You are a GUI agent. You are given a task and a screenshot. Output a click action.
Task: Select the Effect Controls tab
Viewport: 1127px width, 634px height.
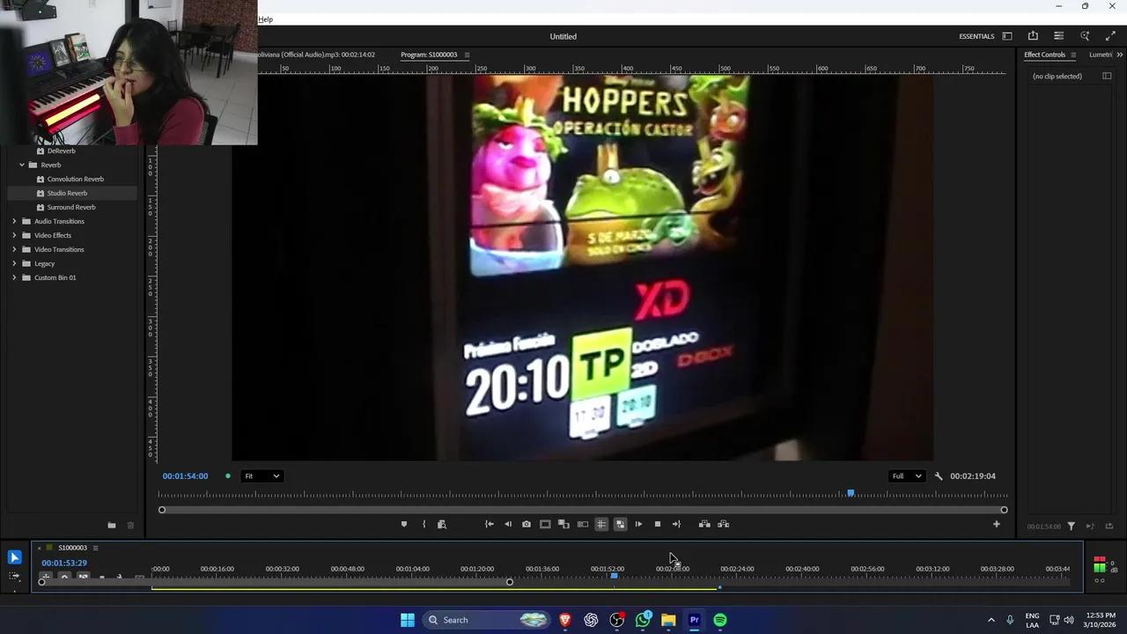pos(1044,55)
